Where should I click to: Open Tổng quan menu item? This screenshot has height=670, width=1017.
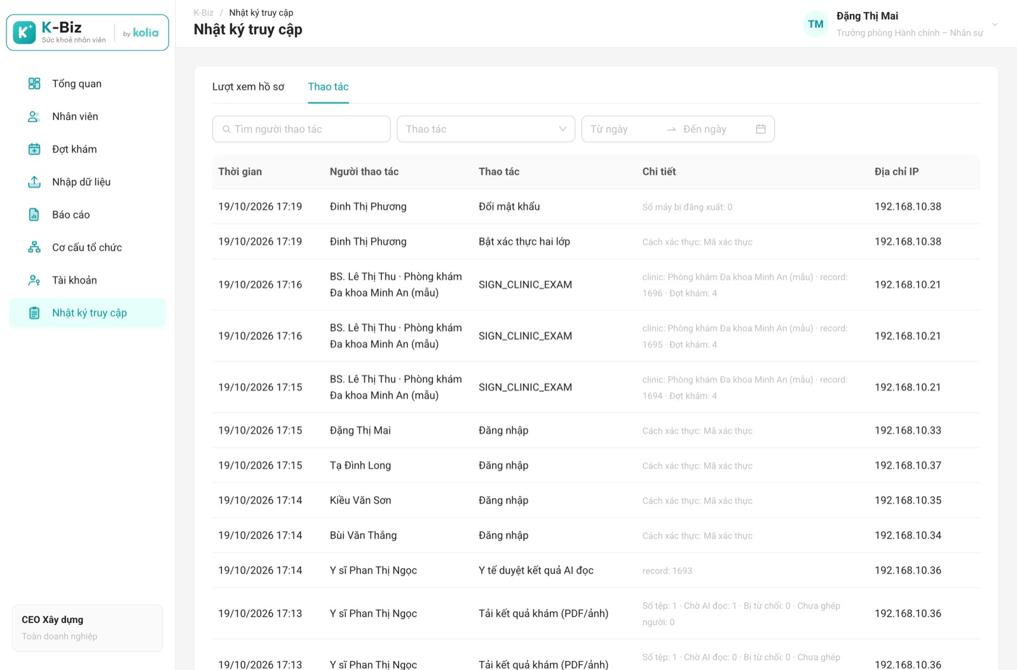coord(88,83)
